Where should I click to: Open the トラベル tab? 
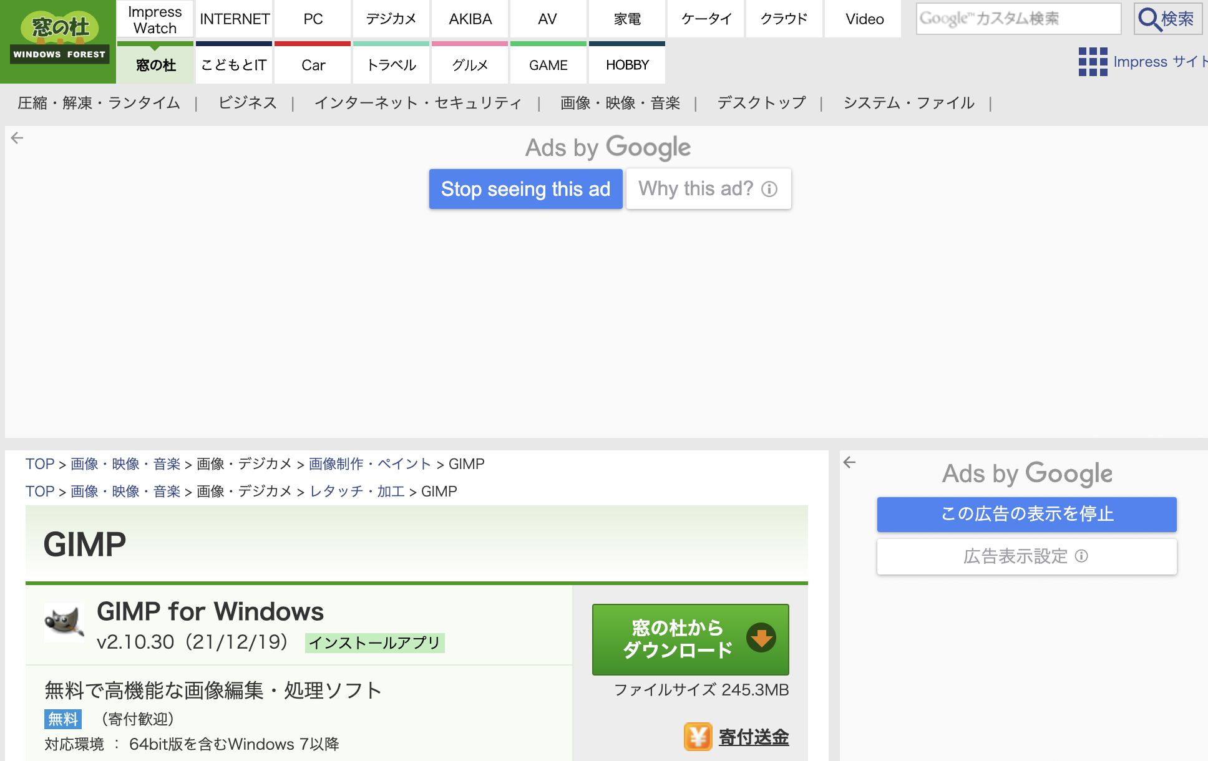391,64
